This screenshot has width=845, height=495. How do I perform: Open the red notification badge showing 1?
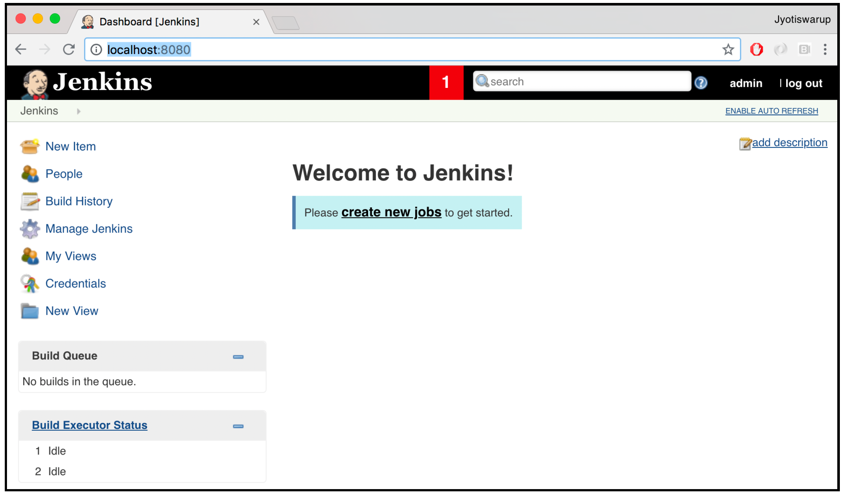tap(446, 82)
